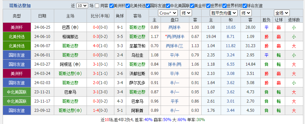Click the 进球数 column header

(x=294, y=20)
